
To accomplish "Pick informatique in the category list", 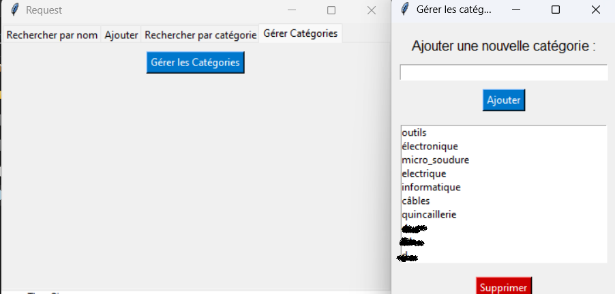I will pyautogui.click(x=431, y=187).
